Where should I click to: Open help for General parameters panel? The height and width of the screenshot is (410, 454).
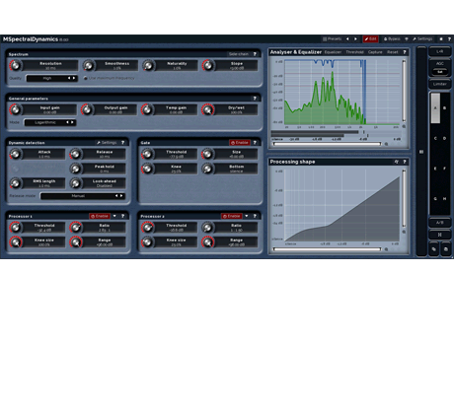click(x=255, y=99)
